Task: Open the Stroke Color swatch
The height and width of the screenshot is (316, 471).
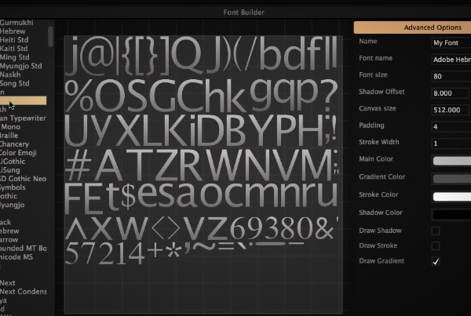Action: pos(452,197)
